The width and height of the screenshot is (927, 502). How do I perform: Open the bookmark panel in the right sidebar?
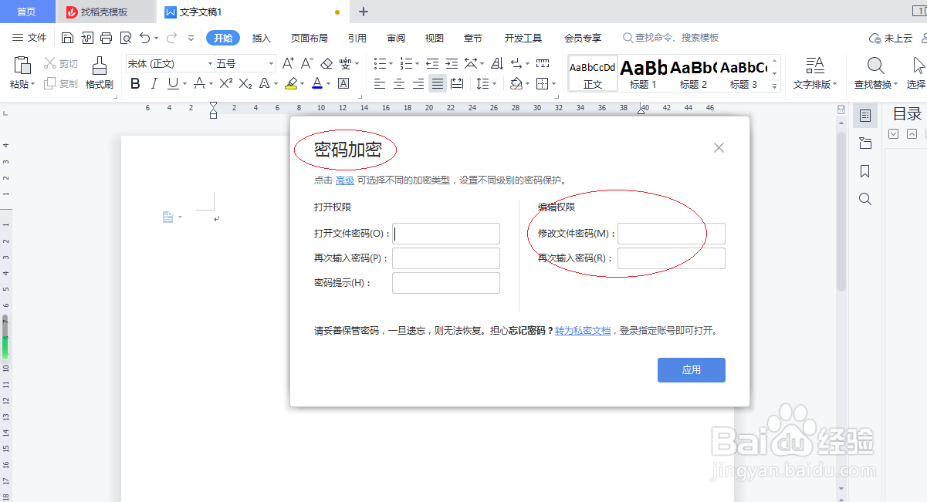pos(864,171)
